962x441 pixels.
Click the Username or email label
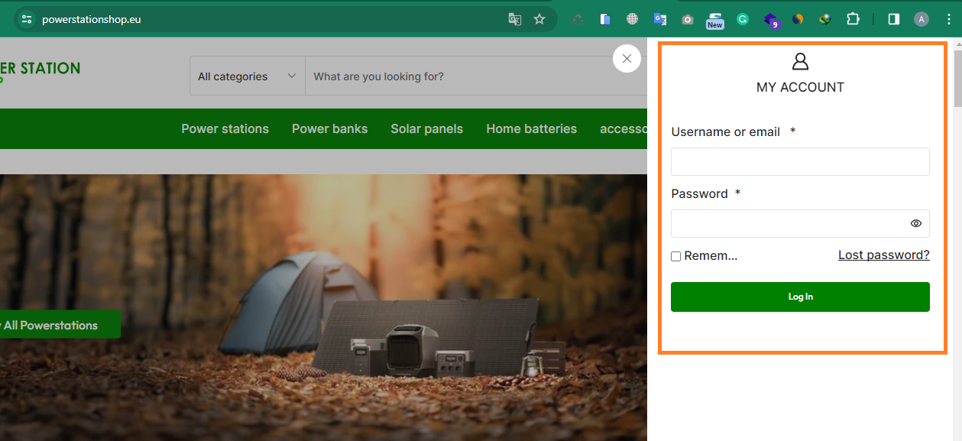coord(725,131)
